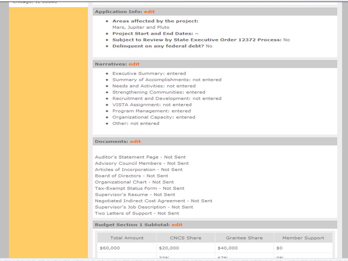
Task: Click 'Organizational Capacity: entered' item
Action: tap(154, 117)
